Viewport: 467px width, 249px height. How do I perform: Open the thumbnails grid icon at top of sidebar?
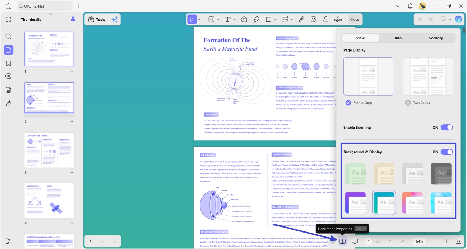click(9, 19)
